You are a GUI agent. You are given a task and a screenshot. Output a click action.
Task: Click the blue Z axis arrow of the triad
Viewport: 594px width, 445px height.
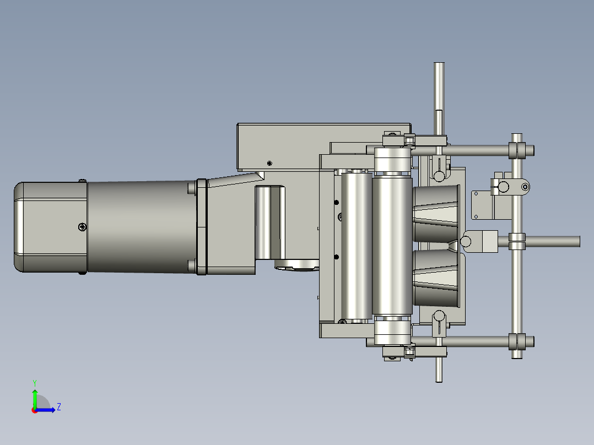(x=46, y=410)
